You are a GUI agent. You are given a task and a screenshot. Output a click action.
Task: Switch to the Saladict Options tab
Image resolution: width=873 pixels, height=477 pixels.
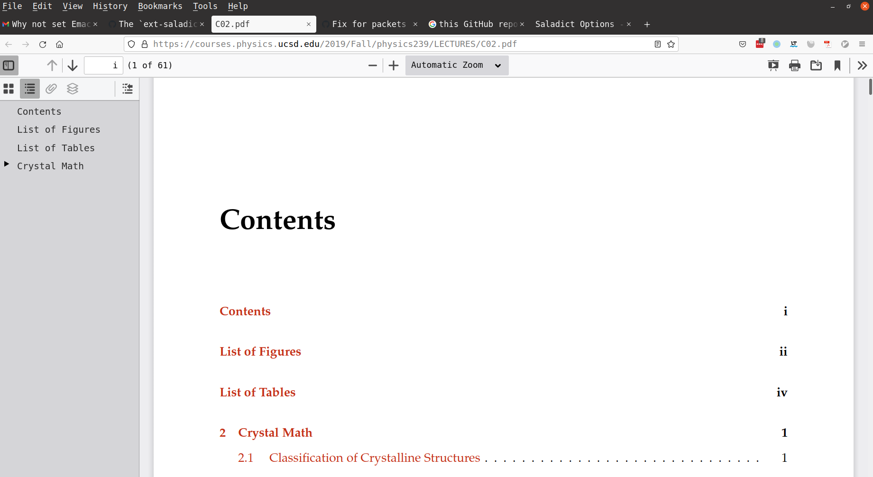point(575,24)
